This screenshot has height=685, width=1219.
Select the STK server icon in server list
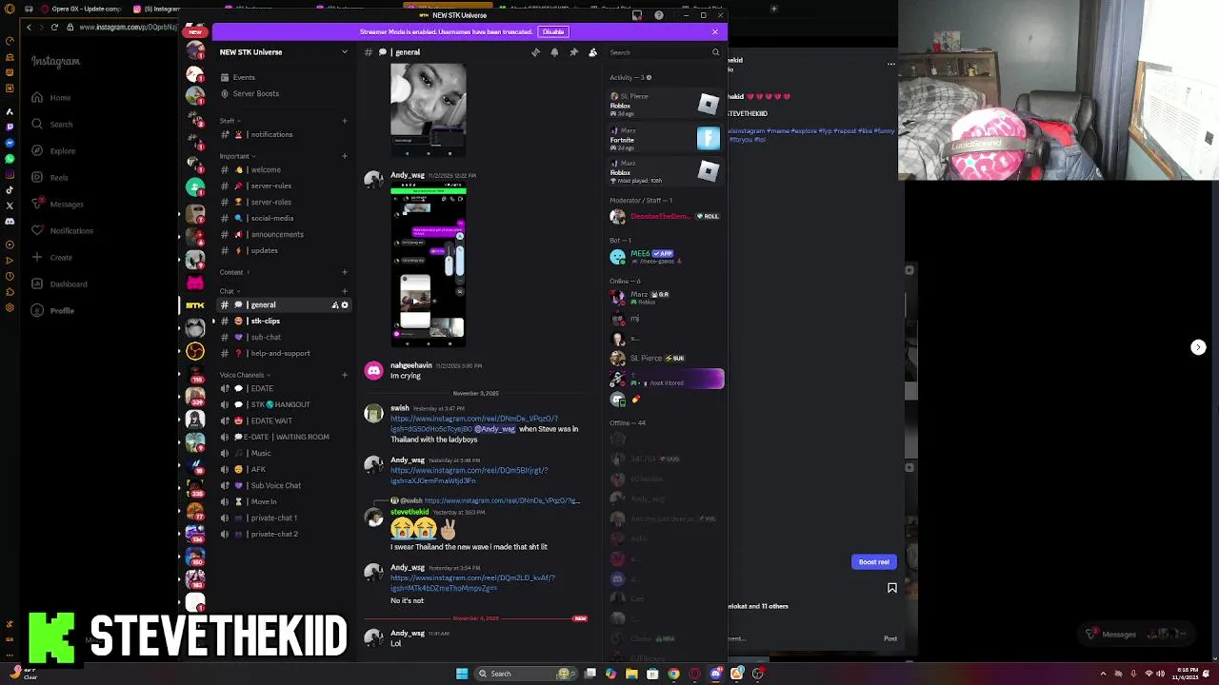pos(195,305)
